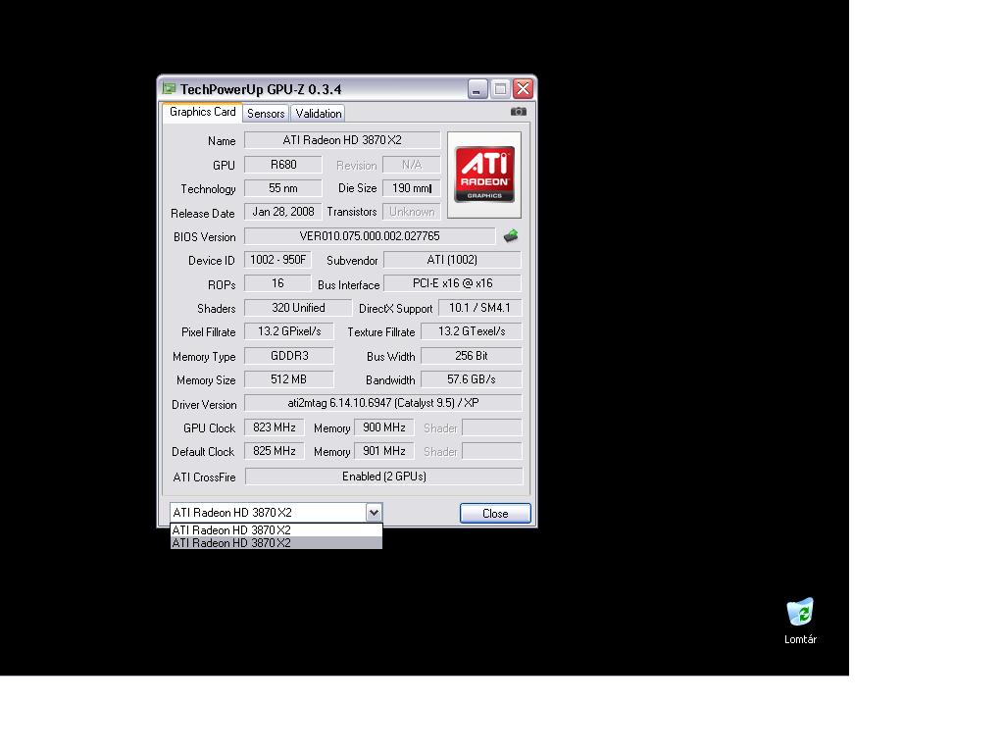Image resolution: width=1004 pixels, height=753 pixels.
Task: Click the grayed Revision value N/A
Action: (412, 165)
